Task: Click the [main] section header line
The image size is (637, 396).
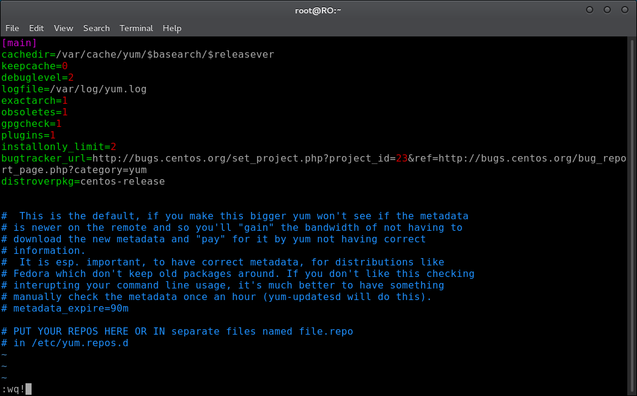Action: [x=19, y=43]
